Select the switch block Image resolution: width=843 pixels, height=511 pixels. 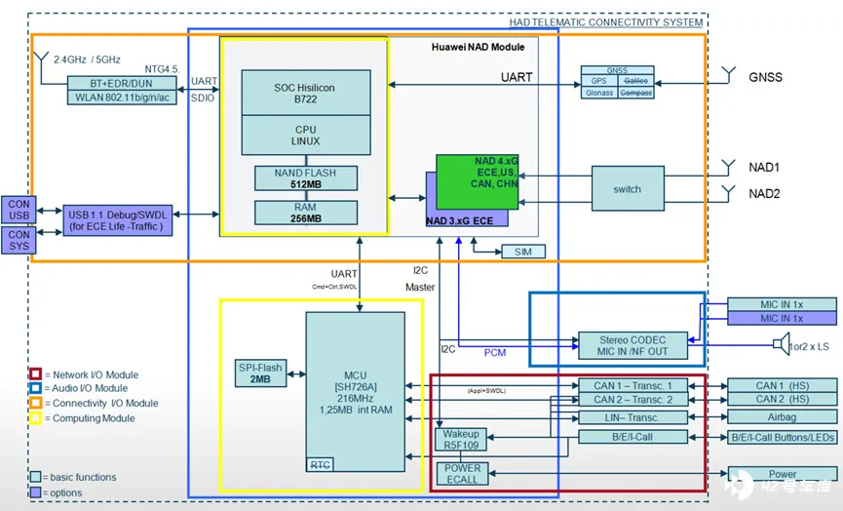628,188
